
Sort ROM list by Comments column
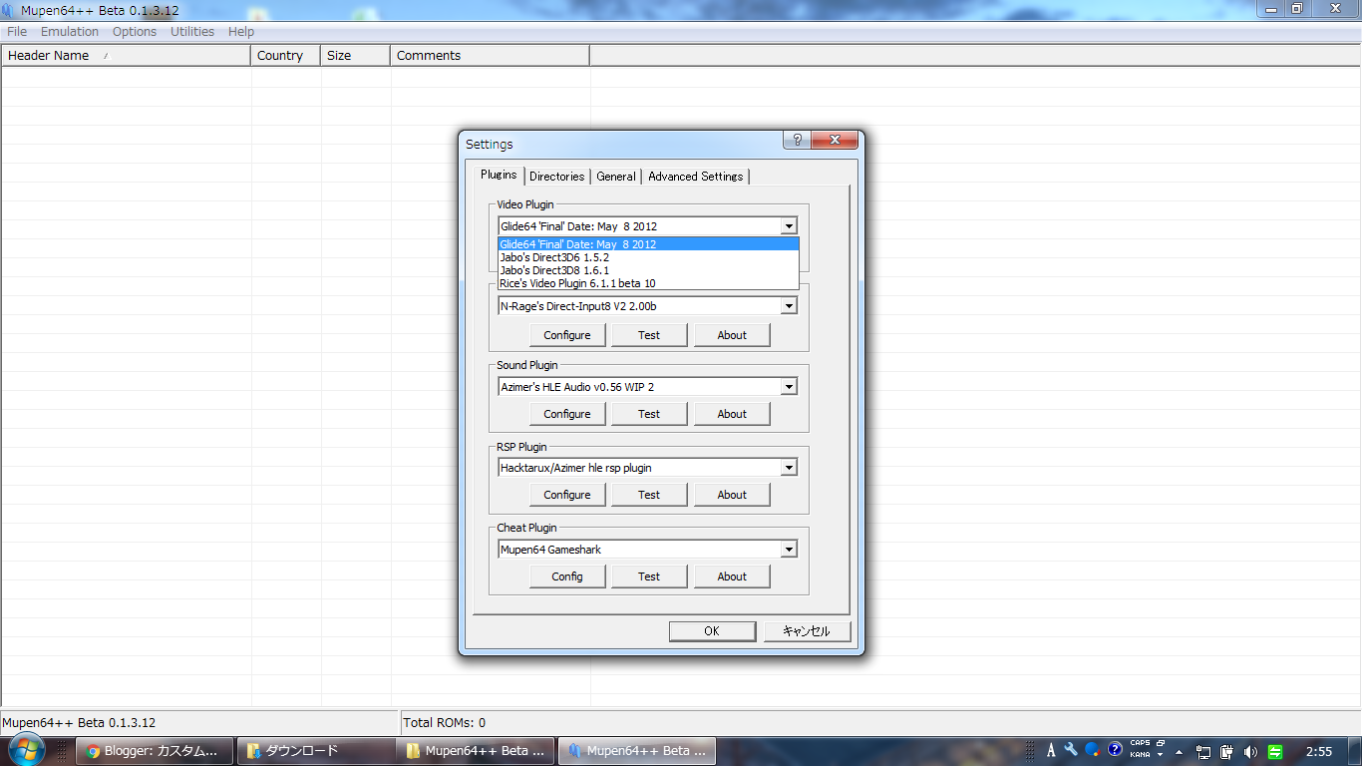click(491, 56)
